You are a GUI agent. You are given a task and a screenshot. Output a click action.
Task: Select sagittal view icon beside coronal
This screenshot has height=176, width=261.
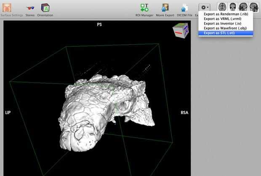tap(243, 7)
